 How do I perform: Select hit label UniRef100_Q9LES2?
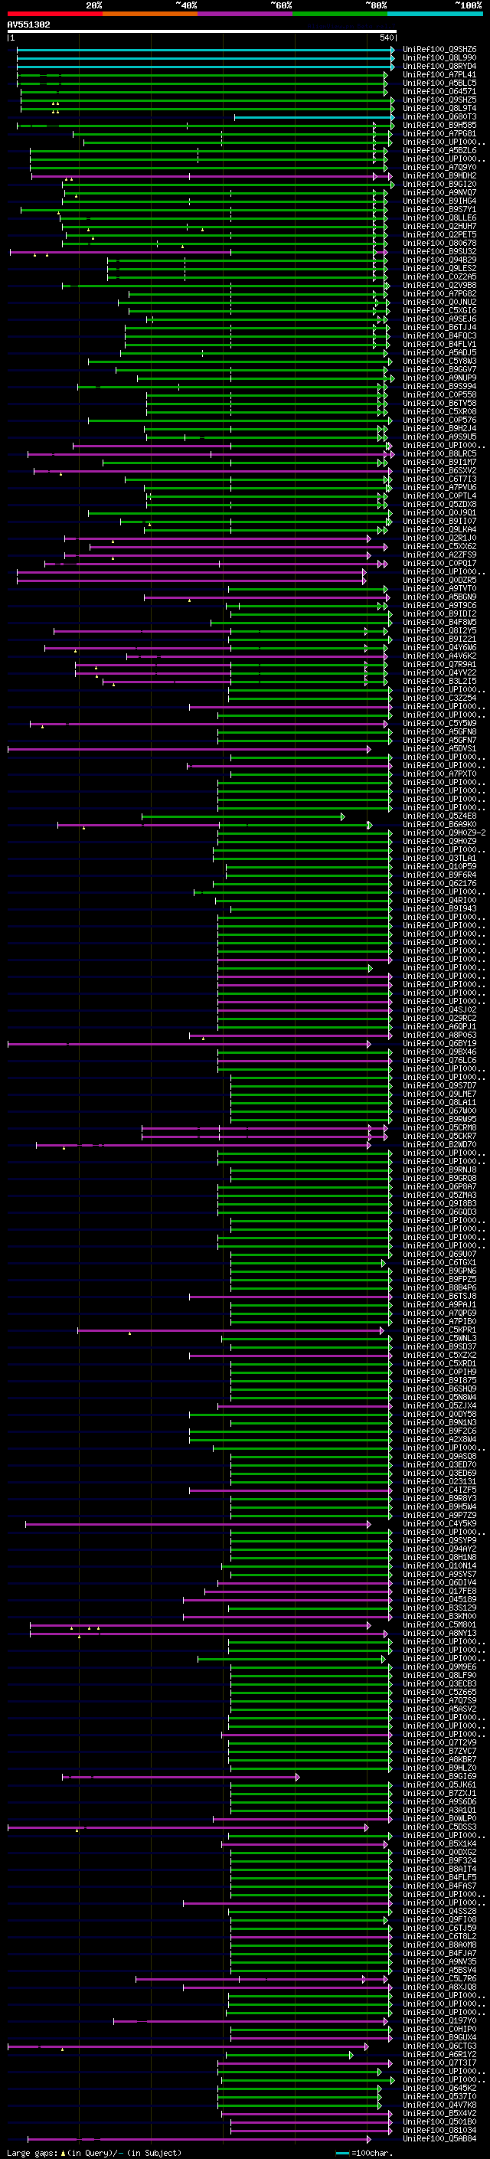coord(439,268)
